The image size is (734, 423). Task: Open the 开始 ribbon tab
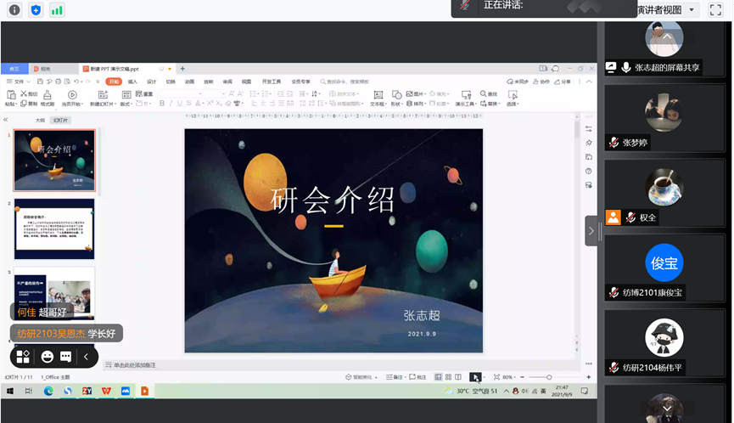114,82
